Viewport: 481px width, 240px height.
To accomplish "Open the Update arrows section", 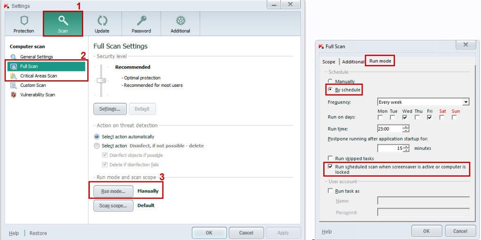I will coord(102,24).
